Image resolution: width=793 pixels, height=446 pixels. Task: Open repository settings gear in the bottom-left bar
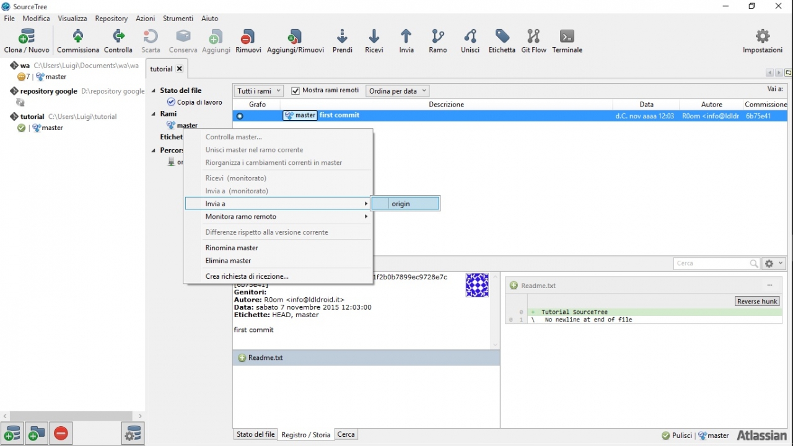tap(133, 434)
